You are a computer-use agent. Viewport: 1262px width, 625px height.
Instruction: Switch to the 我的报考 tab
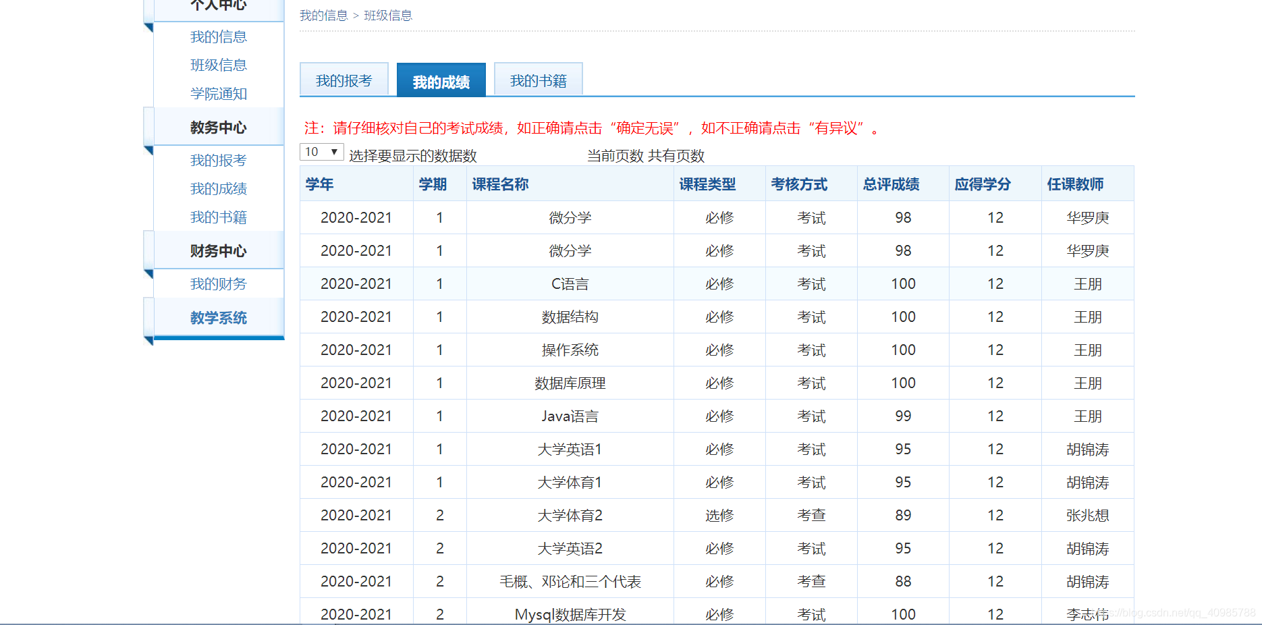pos(344,80)
